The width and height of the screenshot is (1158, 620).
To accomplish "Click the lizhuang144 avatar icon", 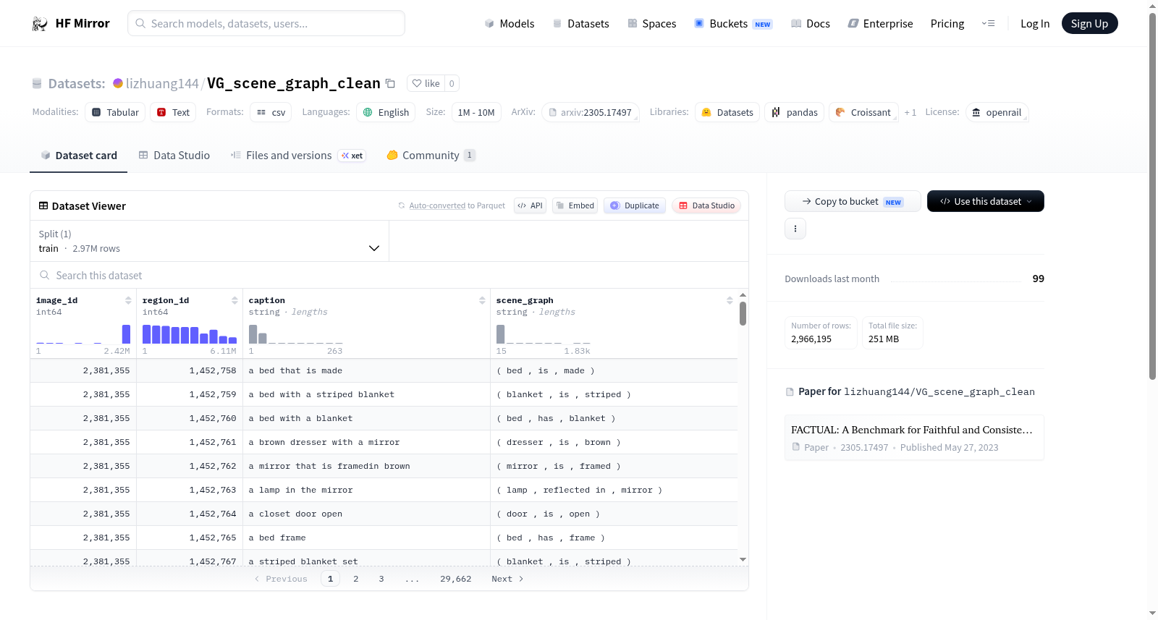I will pos(118,83).
